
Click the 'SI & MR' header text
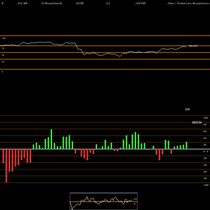pyautogui.click(x=22, y=3)
